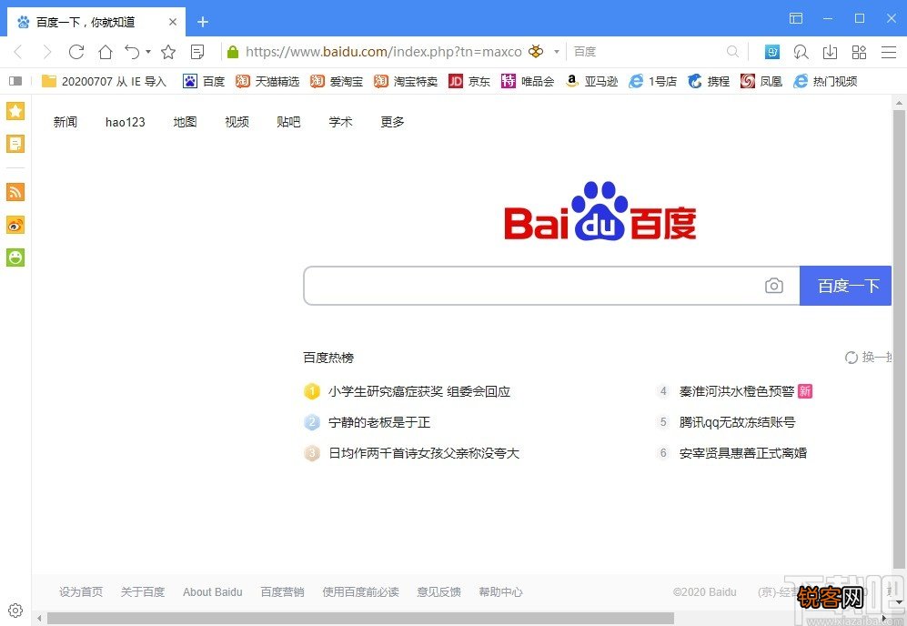The height and width of the screenshot is (626, 907).
Task: Open reader mode icon in toolbar
Action: pyautogui.click(x=197, y=52)
